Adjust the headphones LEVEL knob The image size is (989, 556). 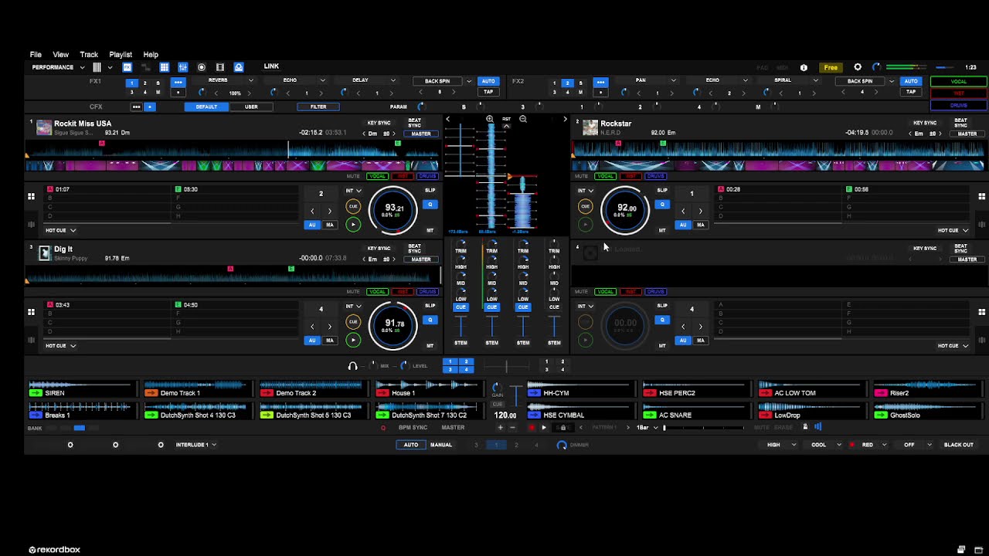click(x=404, y=366)
